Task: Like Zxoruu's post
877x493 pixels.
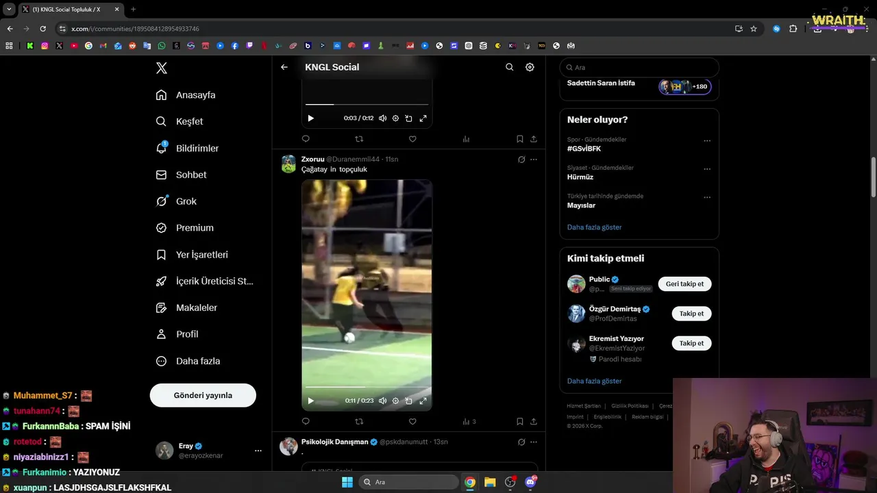Action: click(x=412, y=422)
